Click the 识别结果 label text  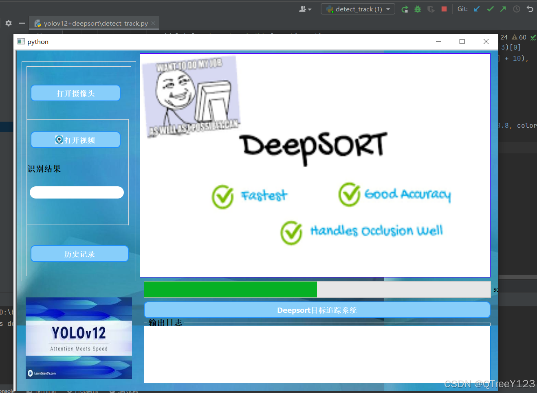pyautogui.click(x=44, y=169)
